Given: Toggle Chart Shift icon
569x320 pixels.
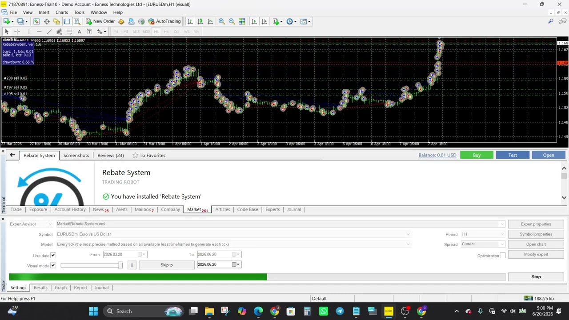Looking at the screenshot, I should click(x=264, y=21).
